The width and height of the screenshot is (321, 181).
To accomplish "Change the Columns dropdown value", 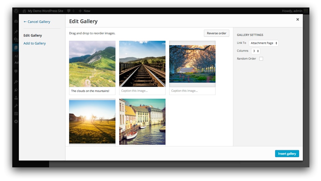I will click(x=255, y=51).
